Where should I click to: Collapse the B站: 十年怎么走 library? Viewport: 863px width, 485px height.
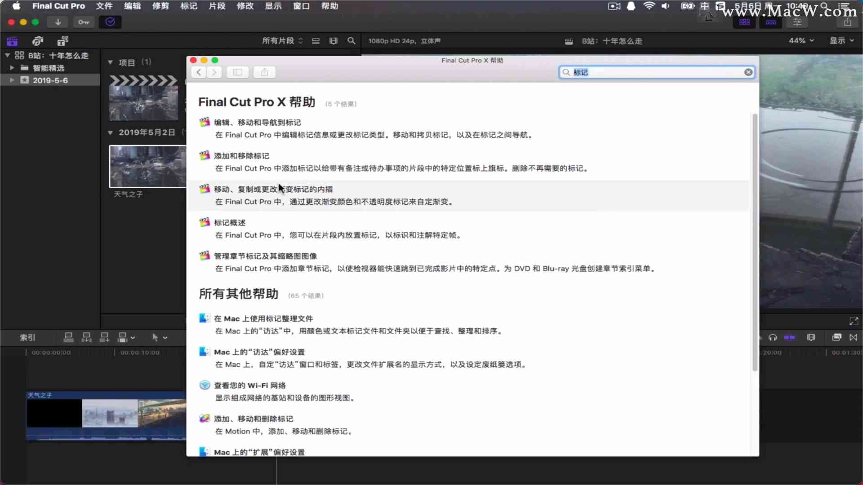click(8, 55)
